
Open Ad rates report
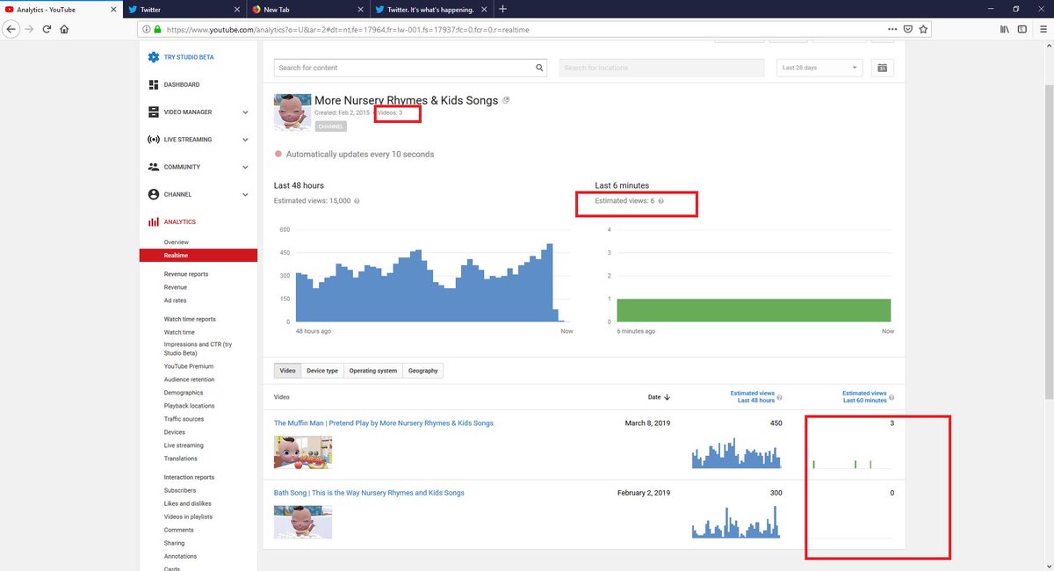(175, 300)
